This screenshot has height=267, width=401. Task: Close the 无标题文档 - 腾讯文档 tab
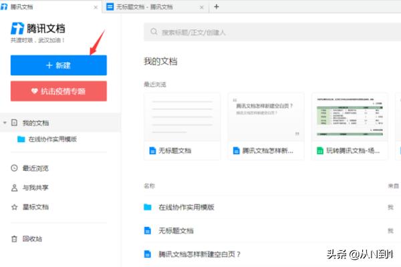click(x=202, y=7)
